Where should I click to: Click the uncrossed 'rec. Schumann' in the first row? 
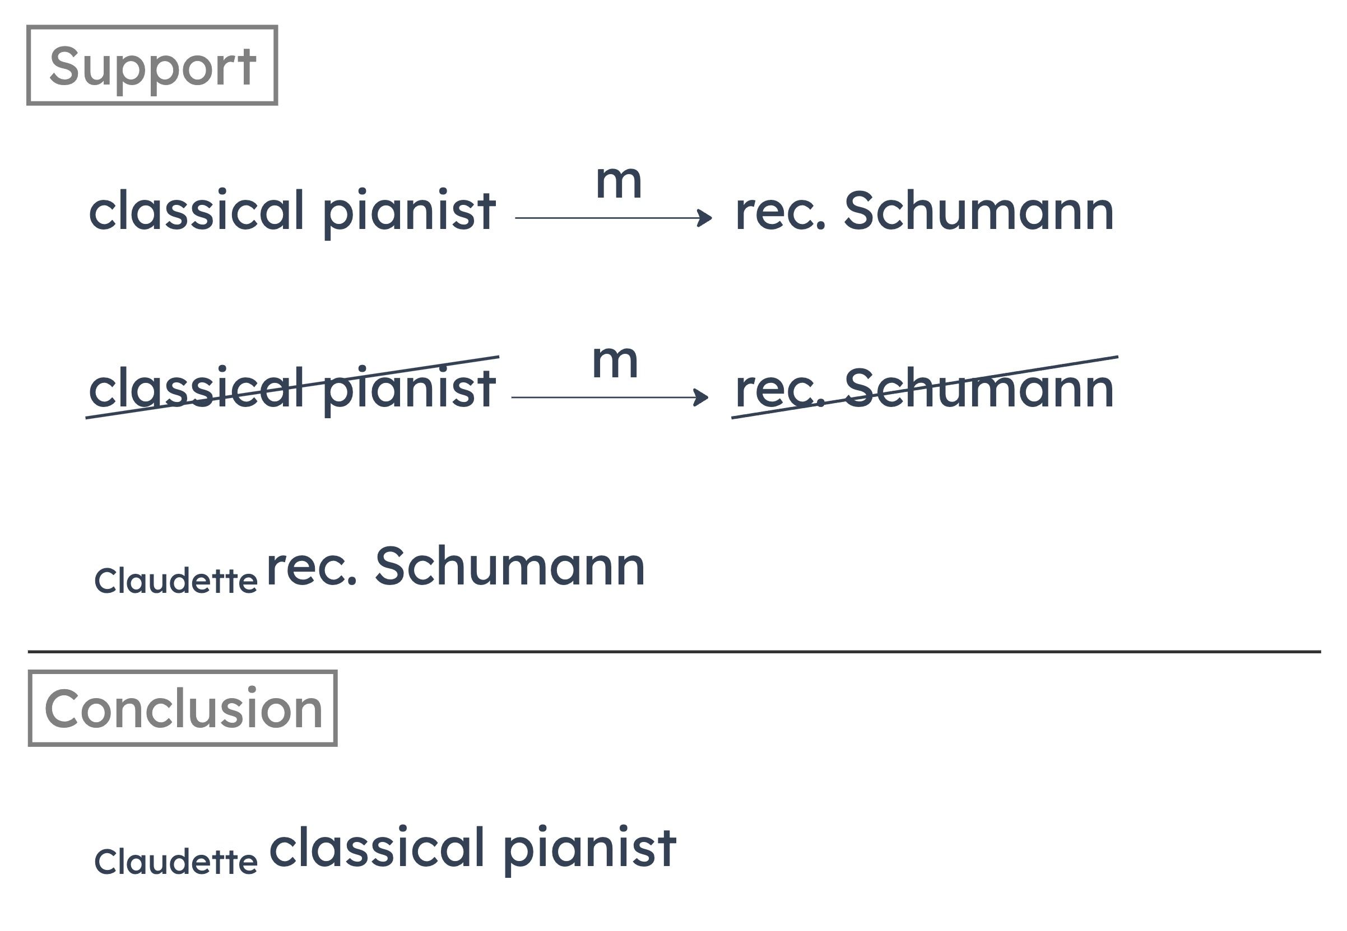(x=925, y=211)
